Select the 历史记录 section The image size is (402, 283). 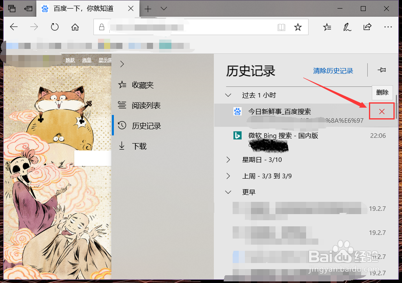pyautogui.click(x=162, y=126)
